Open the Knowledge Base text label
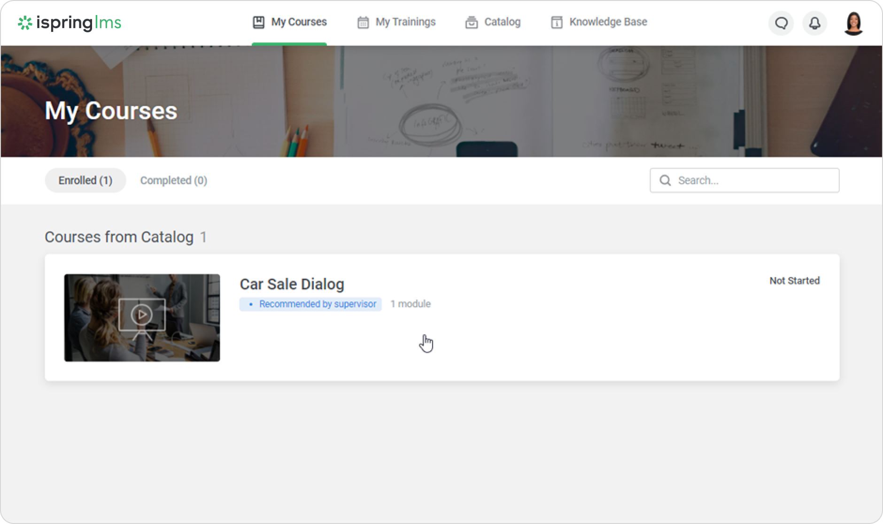The width and height of the screenshot is (883, 524). coord(608,22)
